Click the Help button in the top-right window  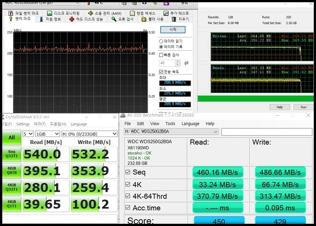280,107
